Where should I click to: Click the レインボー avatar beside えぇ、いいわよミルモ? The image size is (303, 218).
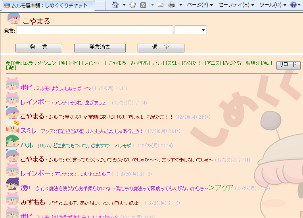point(12,170)
